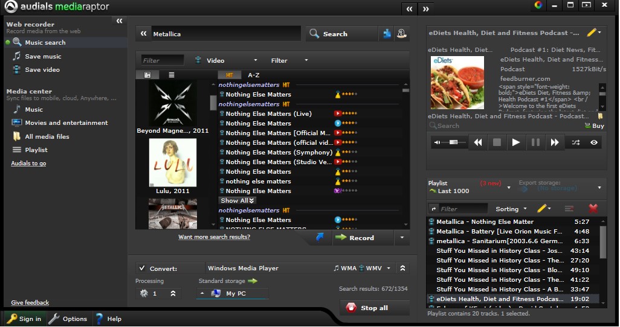Select the A-Z sorting tab
This screenshot has width=620, height=327.
click(254, 75)
